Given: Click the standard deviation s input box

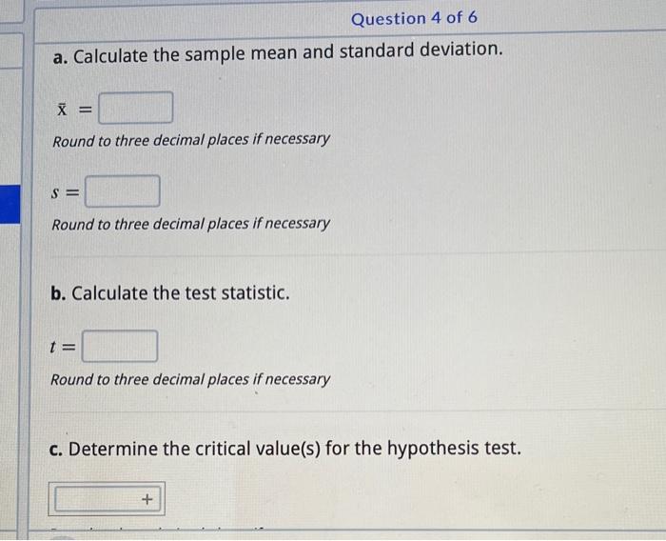Looking at the screenshot, I should point(123,191).
